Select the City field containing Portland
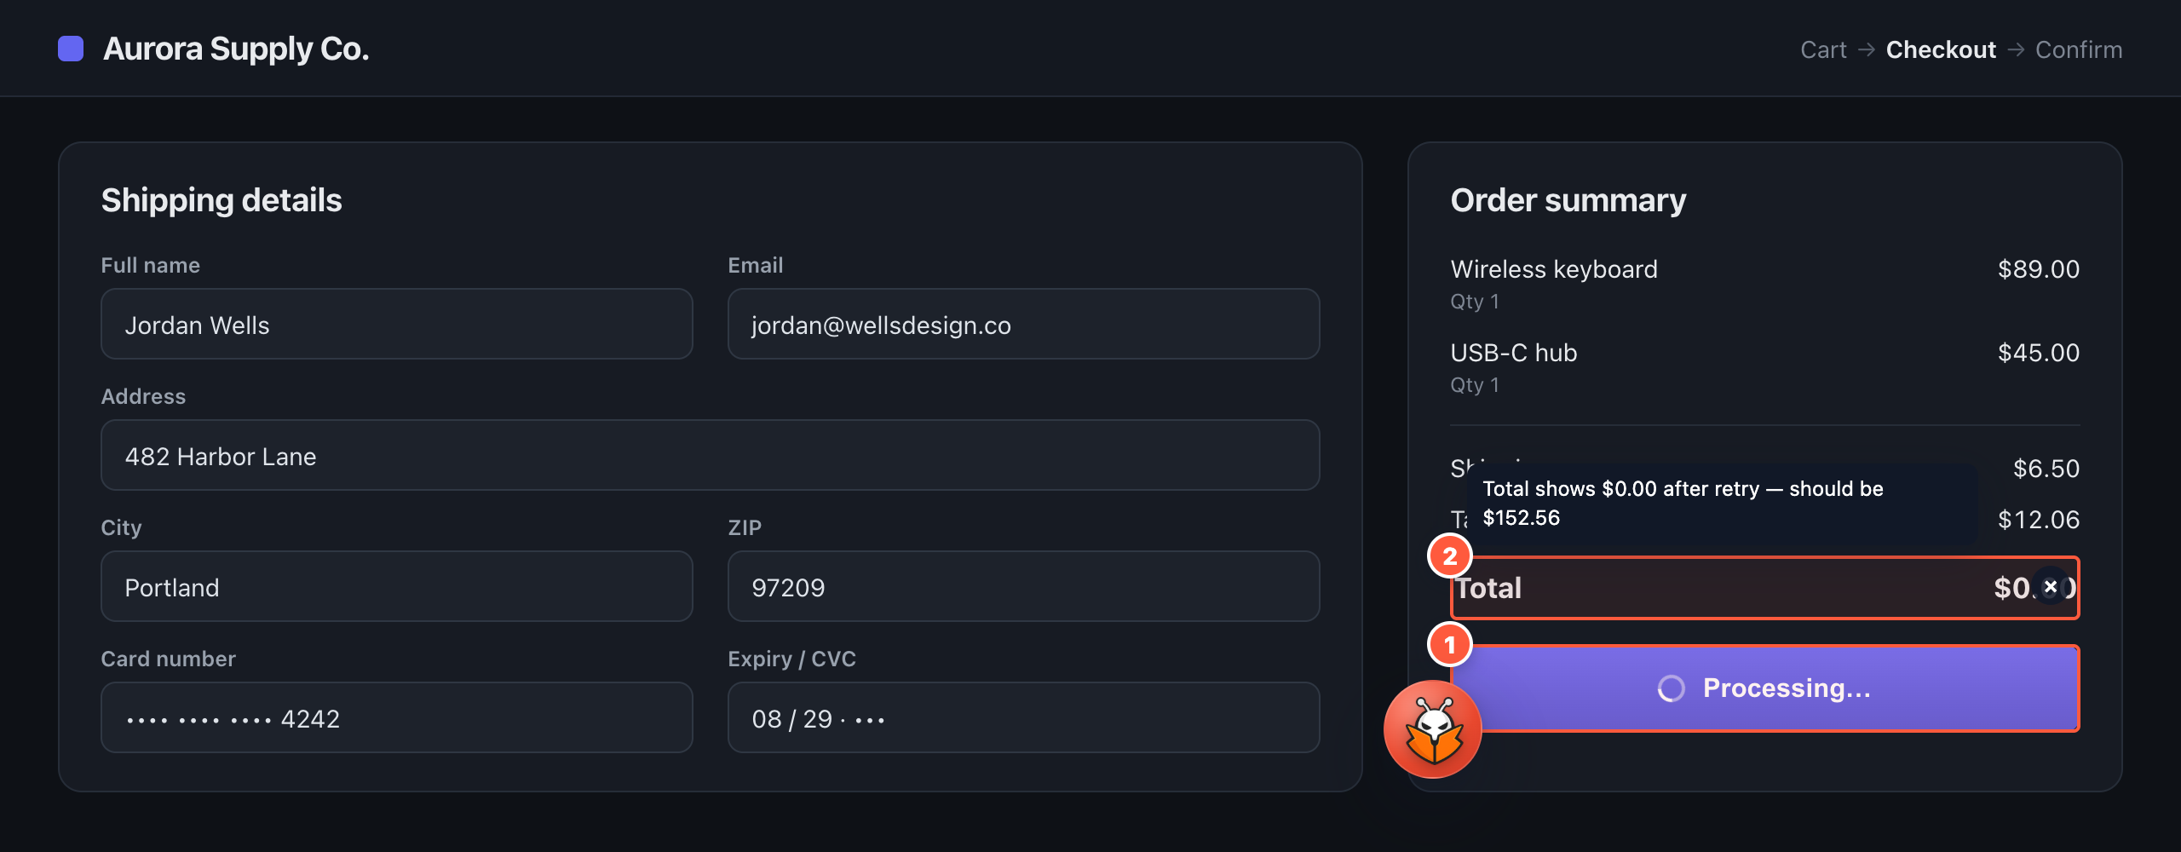 coord(397,586)
